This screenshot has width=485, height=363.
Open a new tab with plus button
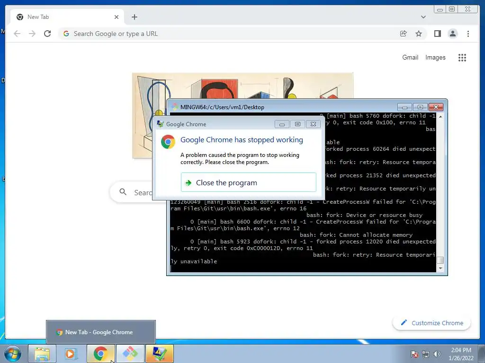click(x=134, y=17)
